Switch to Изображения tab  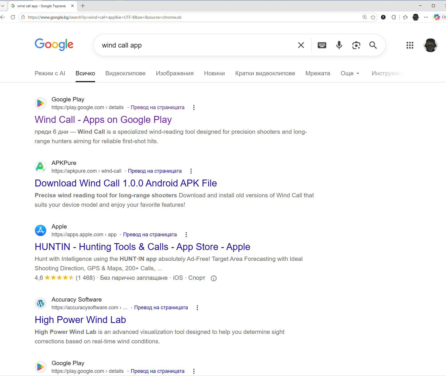pyautogui.click(x=175, y=73)
